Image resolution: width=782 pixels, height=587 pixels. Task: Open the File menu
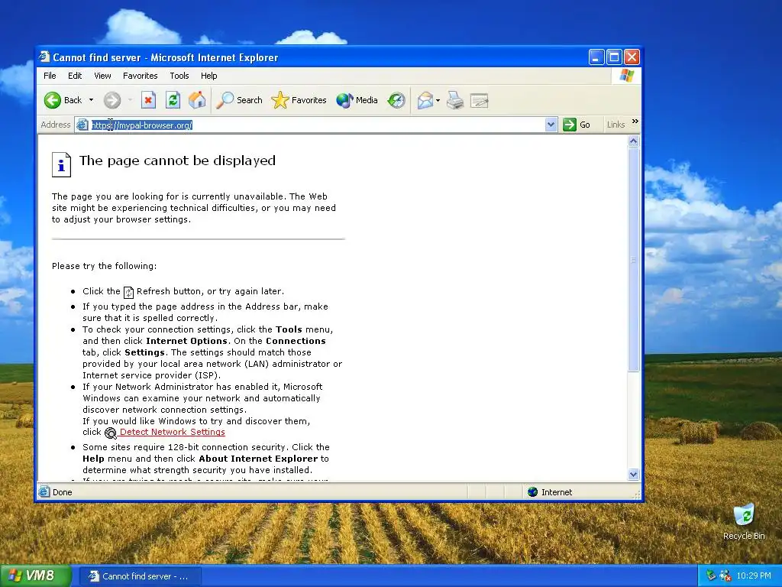click(x=50, y=76)
